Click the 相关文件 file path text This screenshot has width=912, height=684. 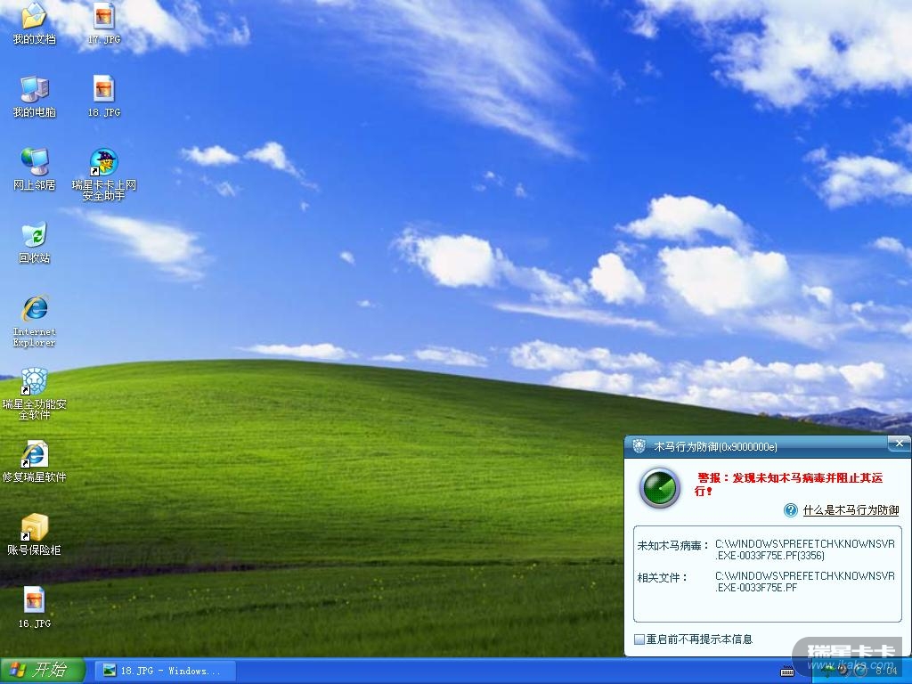(805, 582)
